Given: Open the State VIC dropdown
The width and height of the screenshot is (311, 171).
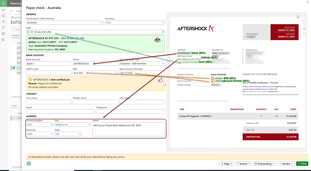Looking at the screenshot, I should click(80, 134).
